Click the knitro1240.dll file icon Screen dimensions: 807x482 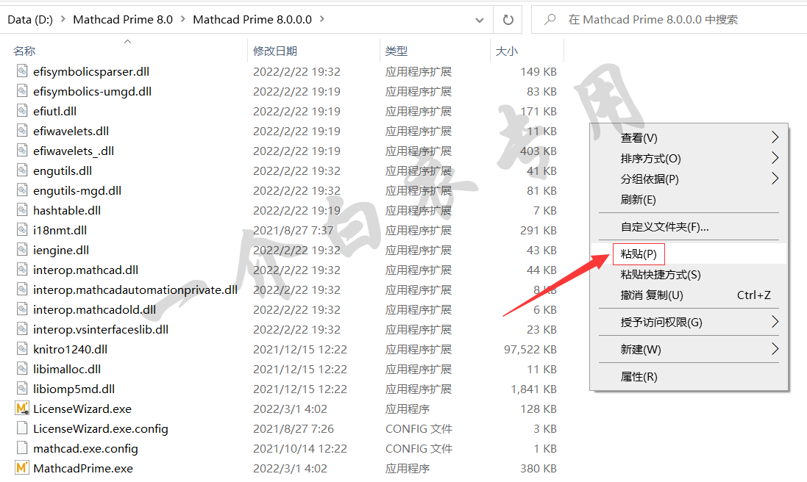(x=22, y=349)
